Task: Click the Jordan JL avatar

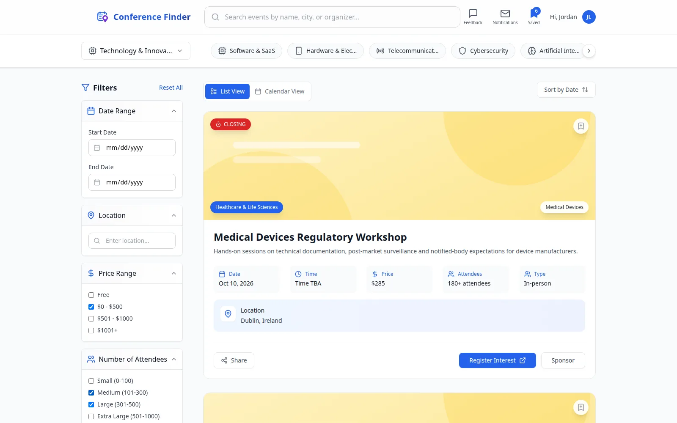Action: (589, 17)
